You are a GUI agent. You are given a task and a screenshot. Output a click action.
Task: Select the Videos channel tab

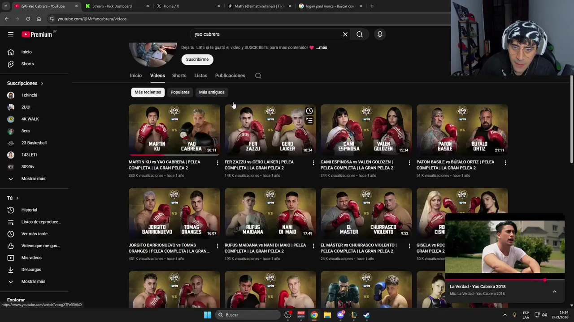(x=157, y=76)
